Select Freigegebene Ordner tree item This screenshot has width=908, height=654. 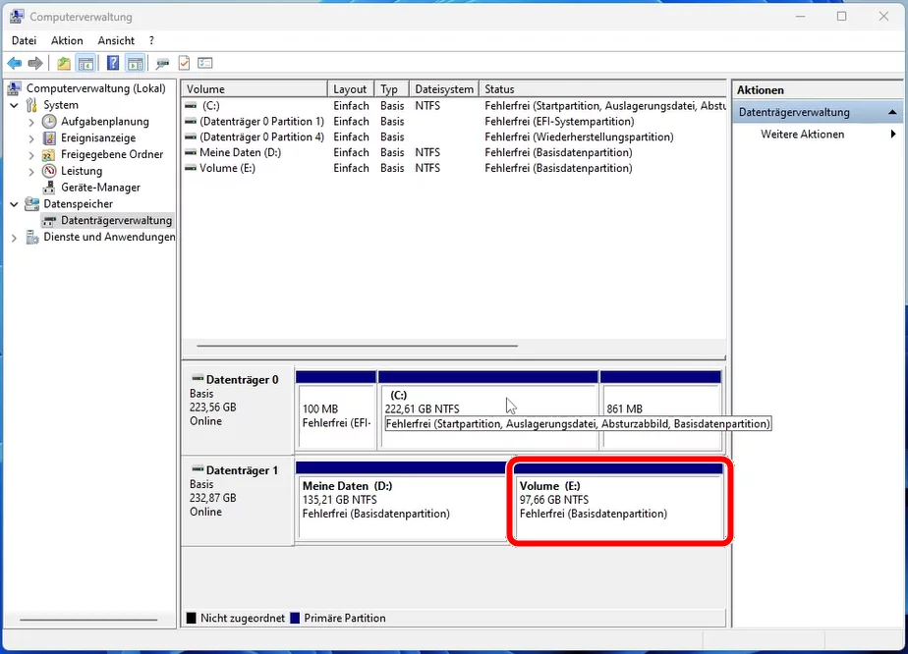(x=112, y=154)
